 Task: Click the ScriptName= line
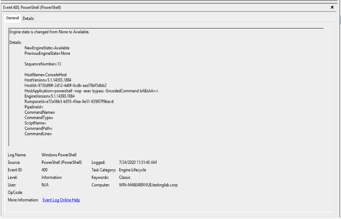click(x=35, y=123)
